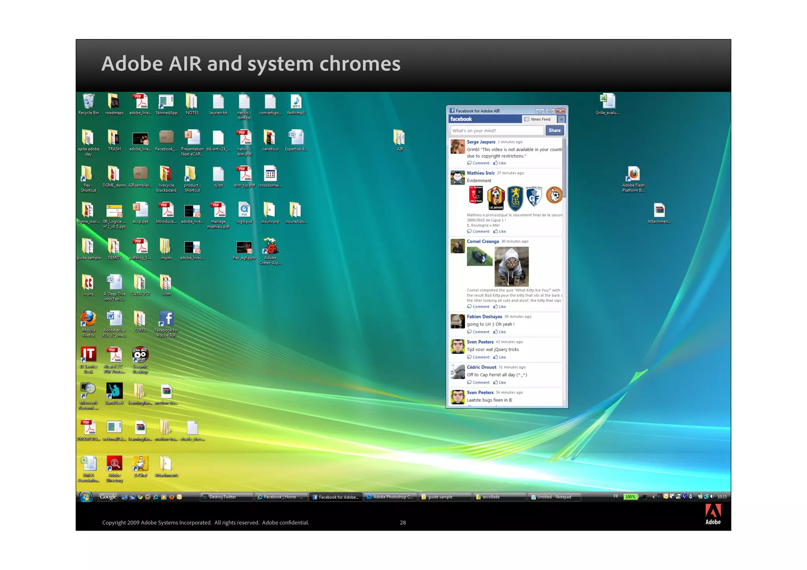Open the AIR folder on desktop

point(400,140)
